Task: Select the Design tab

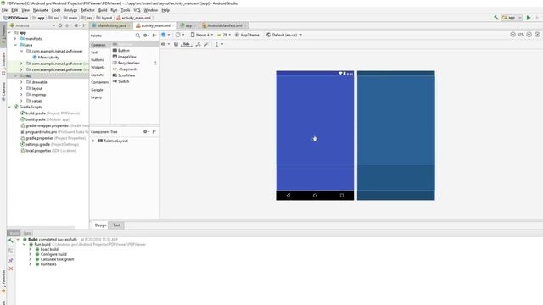Action: pos(100,225)
